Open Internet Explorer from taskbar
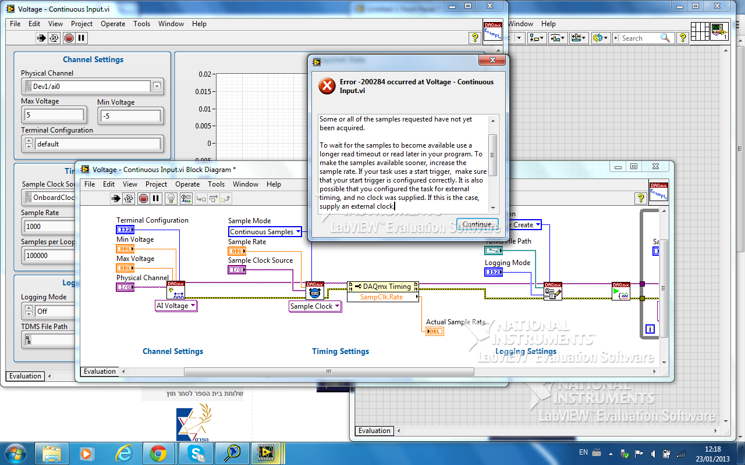This screenshot has width=745, height=465. pyautogui.click(x=125, y=453)
